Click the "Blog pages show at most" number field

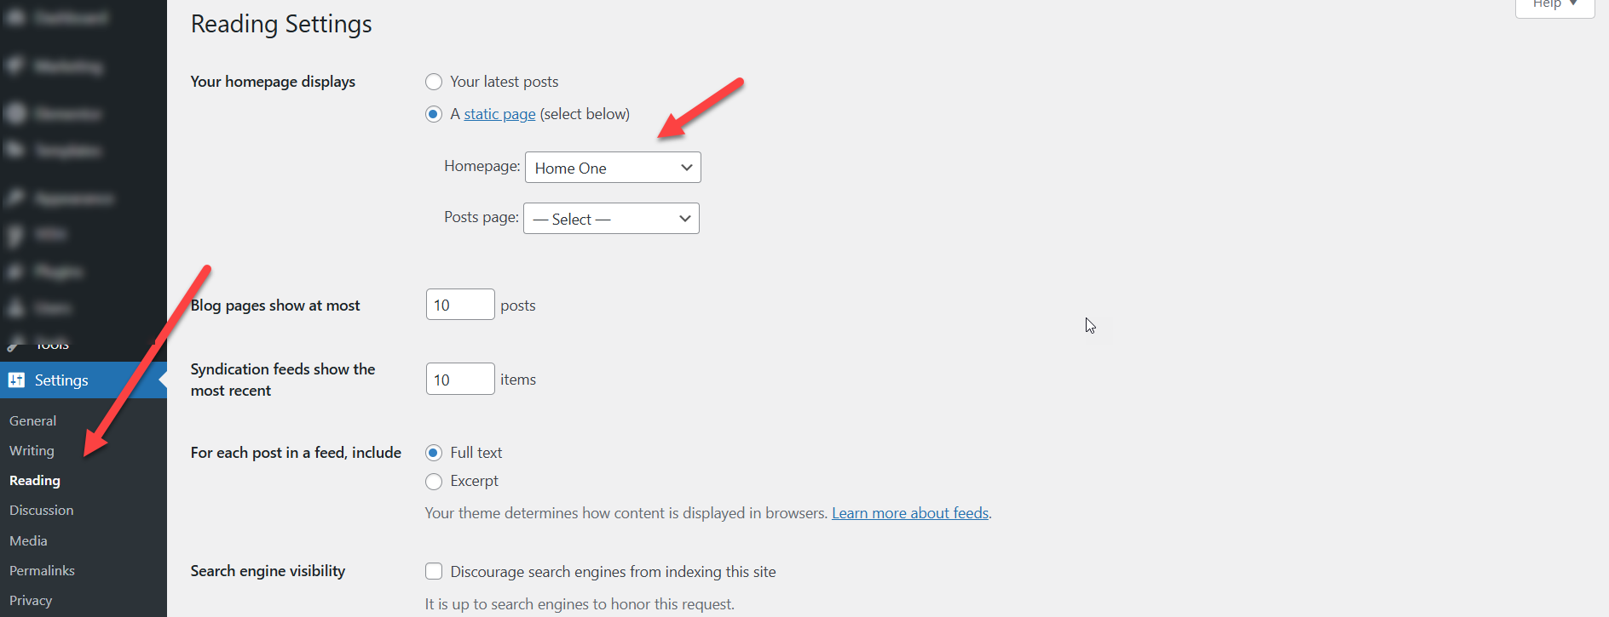click(x=459, y=305)
